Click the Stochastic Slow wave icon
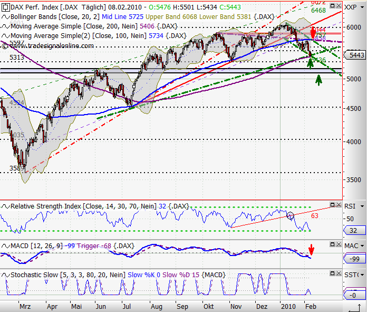Screen dimensions: 367x312 tap(5, 275)
